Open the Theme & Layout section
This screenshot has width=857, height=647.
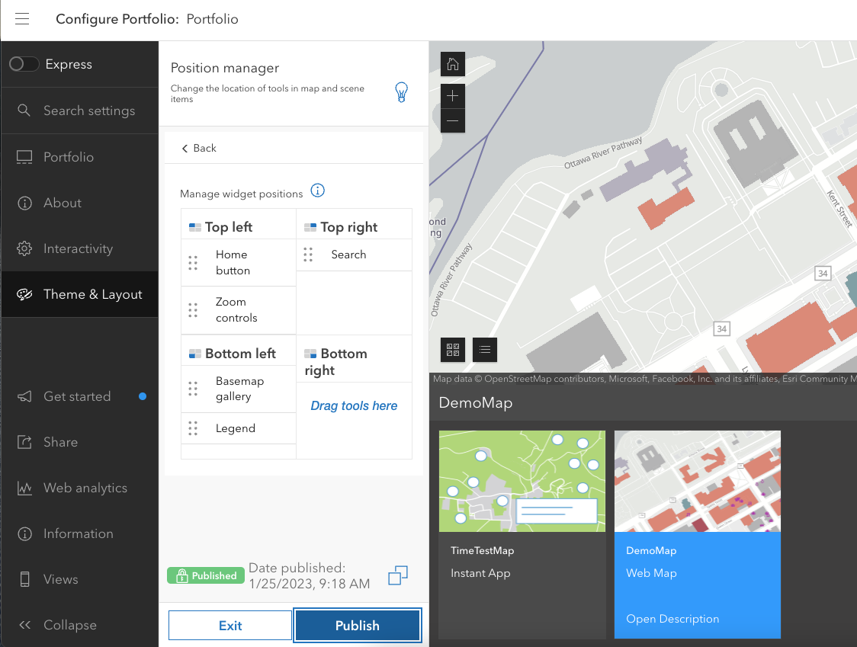(x=80, y=294)
